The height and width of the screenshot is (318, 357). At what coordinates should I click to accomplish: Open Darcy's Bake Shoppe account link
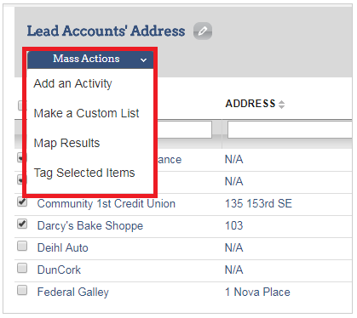90,226
